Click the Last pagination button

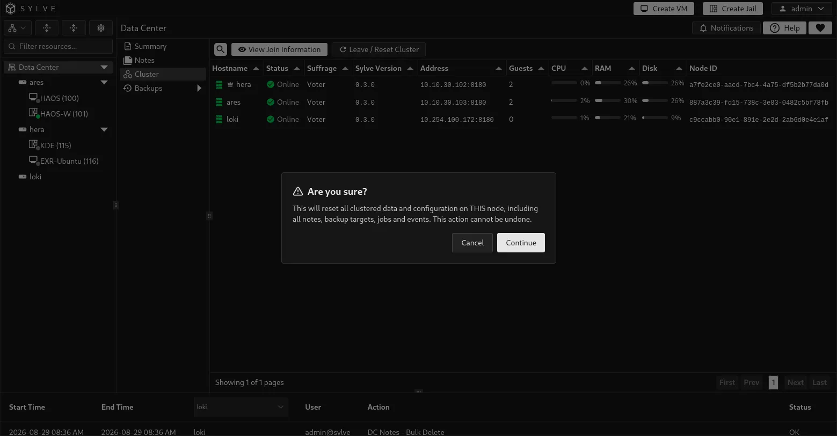point(819,382)
